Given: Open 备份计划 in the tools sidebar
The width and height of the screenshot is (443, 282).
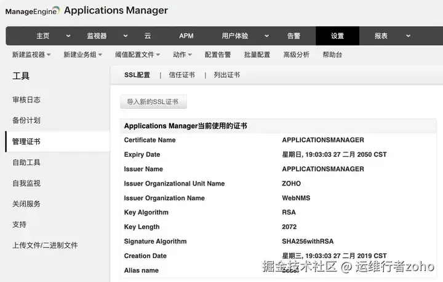Looking at the screenshot, I should click(26, 120).
